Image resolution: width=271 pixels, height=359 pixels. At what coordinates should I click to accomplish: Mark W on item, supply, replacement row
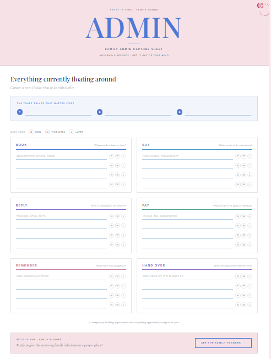pyautogui.click(x=244, y=156)
